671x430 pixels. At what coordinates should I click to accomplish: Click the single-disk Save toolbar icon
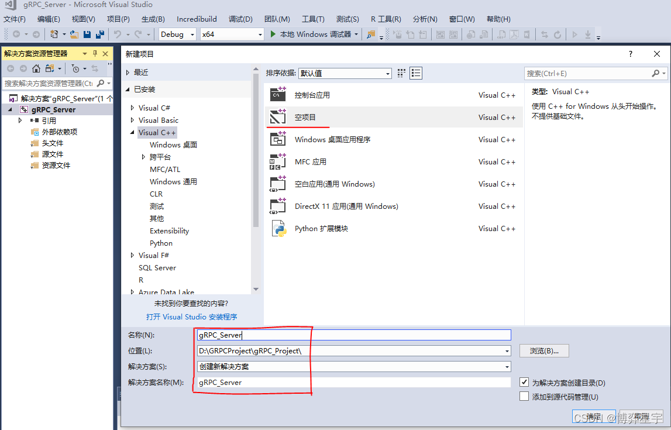87,35
